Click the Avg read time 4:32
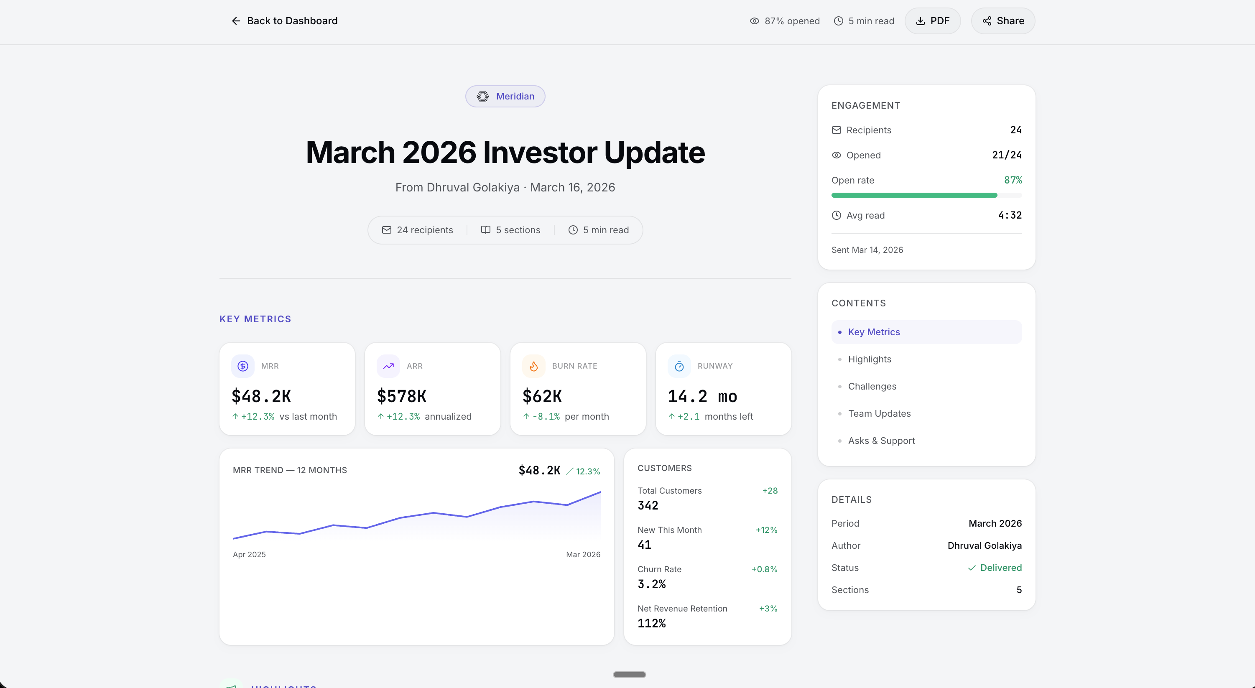1255x688 pixels. [1010, 215]
